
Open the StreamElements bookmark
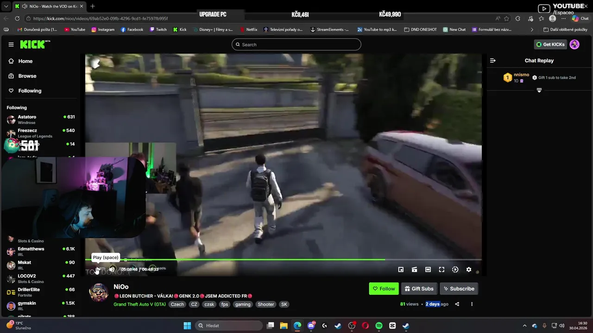click(329, 30)
